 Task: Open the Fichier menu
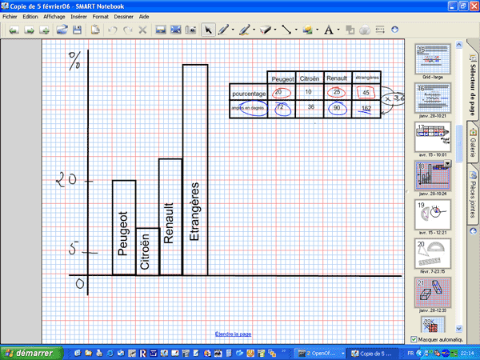coord(10,17)
